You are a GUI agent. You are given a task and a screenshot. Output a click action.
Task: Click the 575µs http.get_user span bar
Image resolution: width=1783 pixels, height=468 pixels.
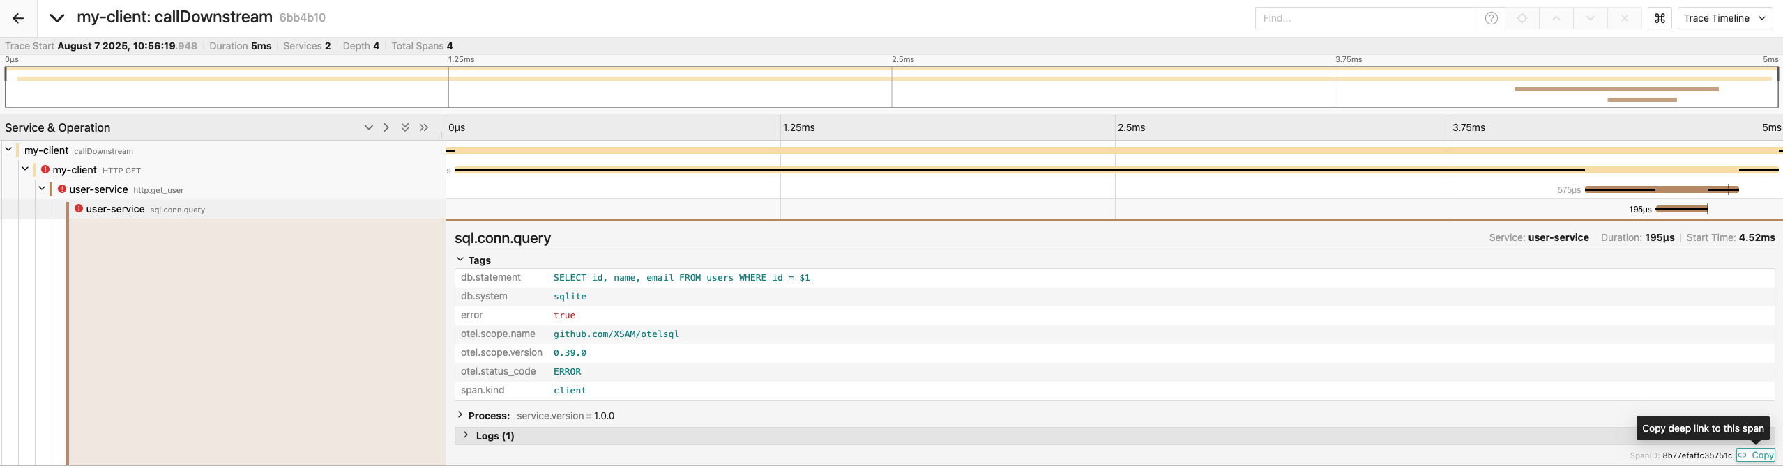(1662, 189)
